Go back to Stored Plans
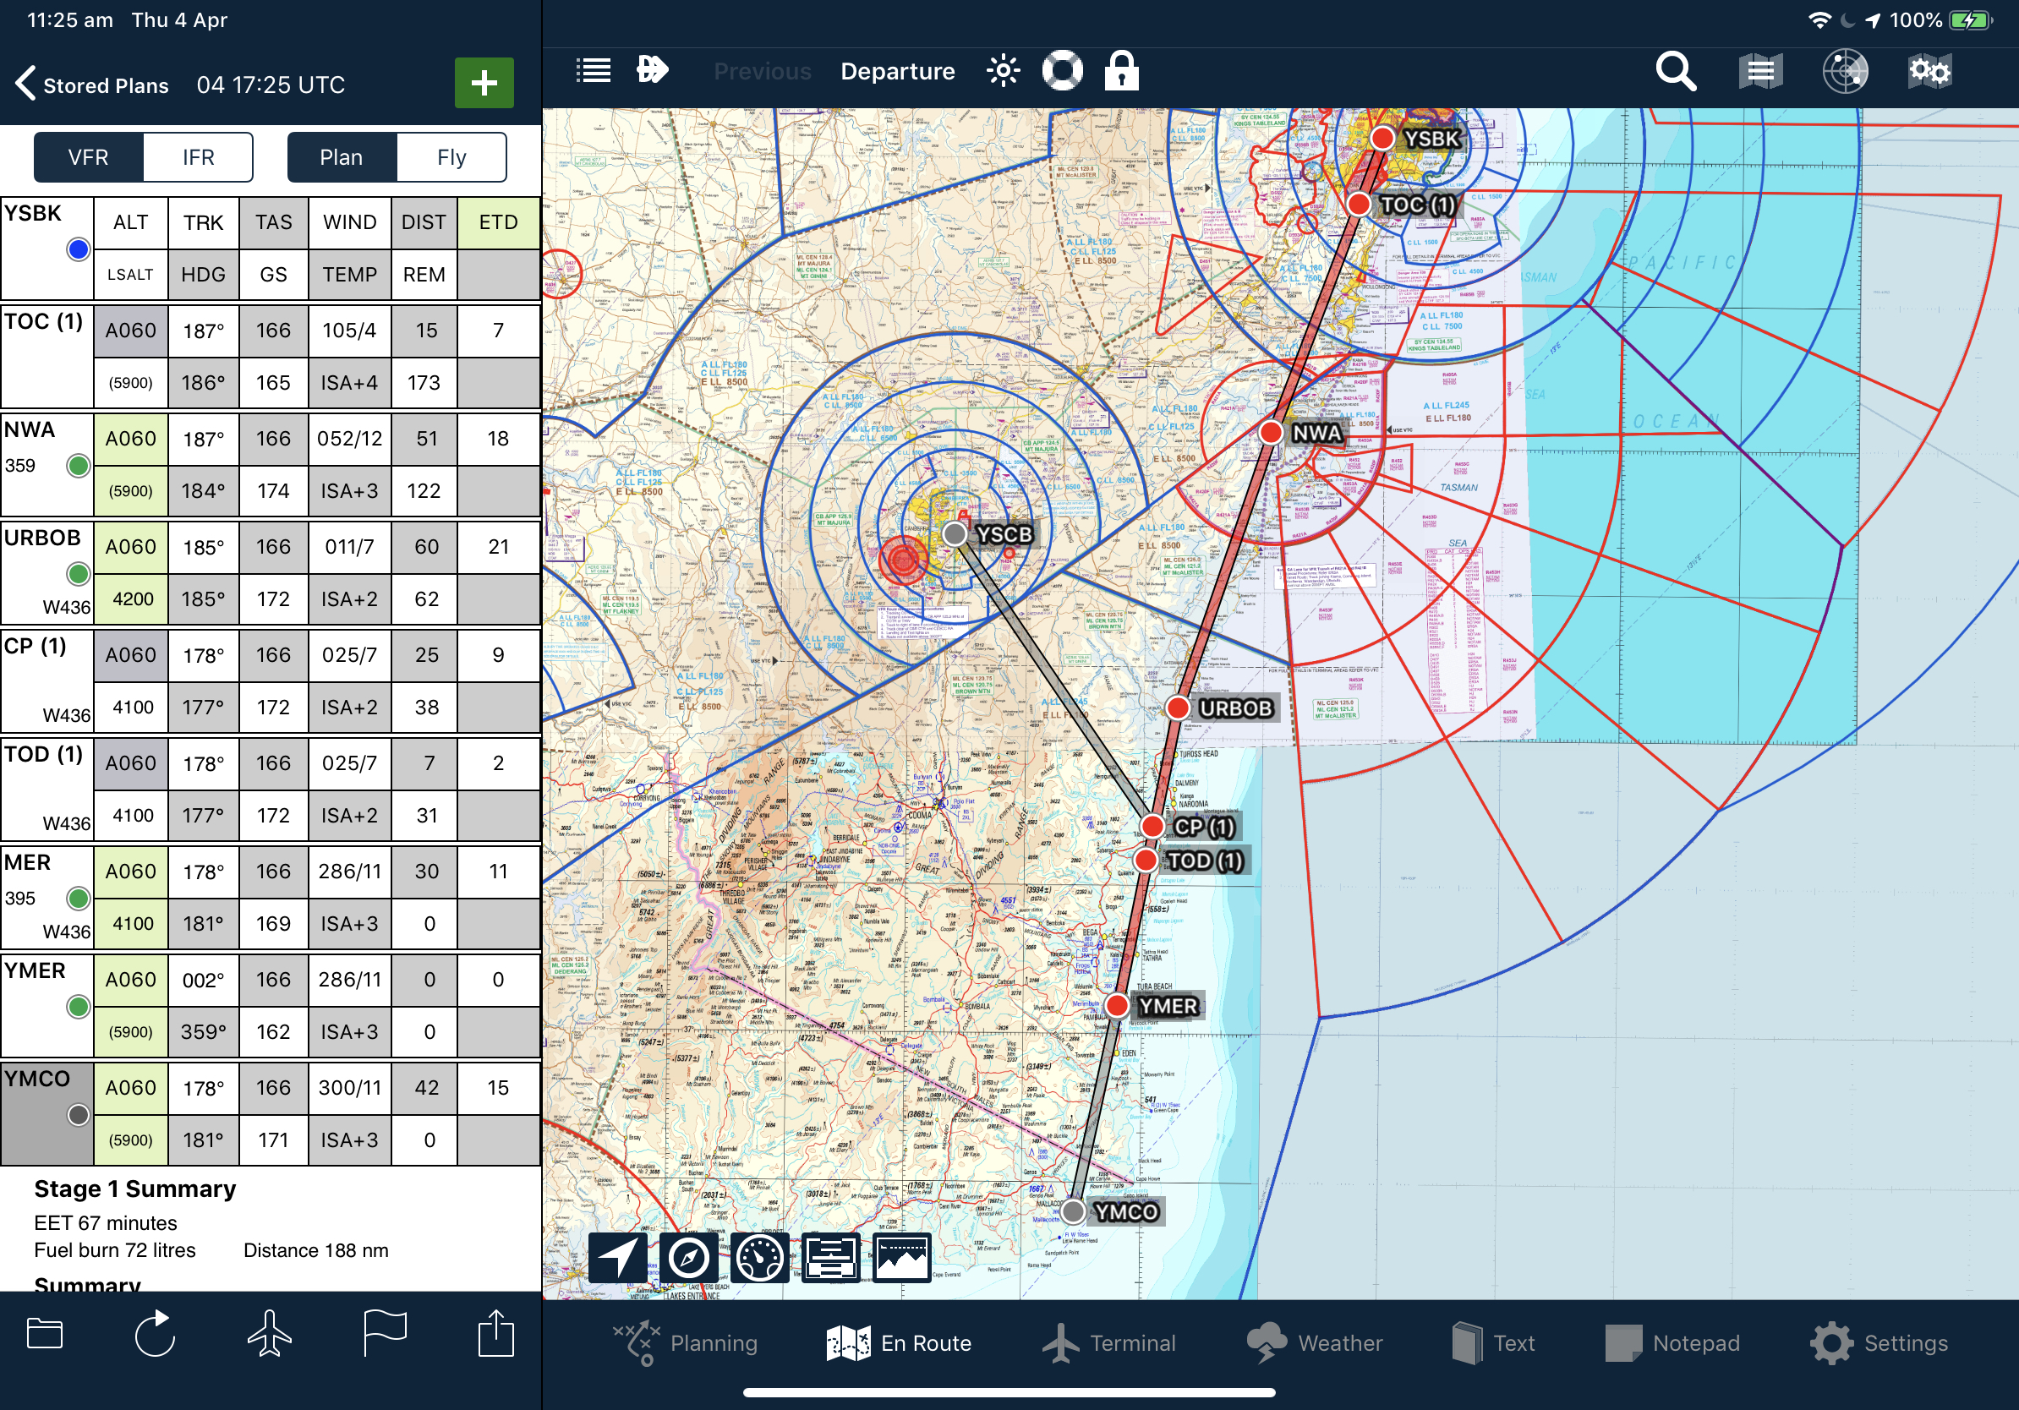This screenshot has width=2019, height=1410. (92, 85)
